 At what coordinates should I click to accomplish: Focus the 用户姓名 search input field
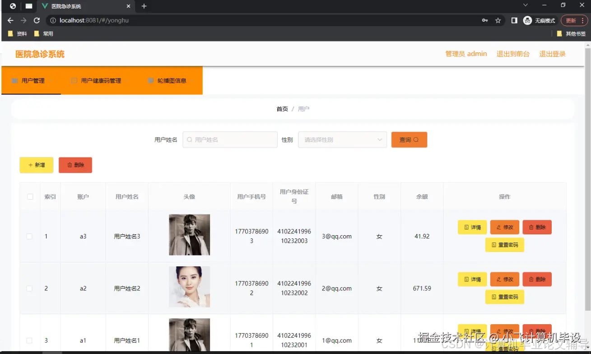point(230,140)
